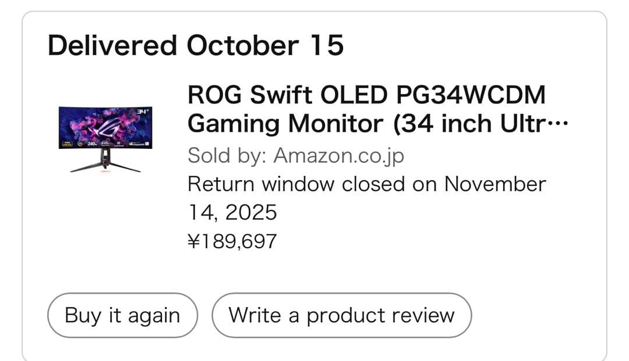Click the return window closed message
Screen dimensions: 629x361
(367, 184)
